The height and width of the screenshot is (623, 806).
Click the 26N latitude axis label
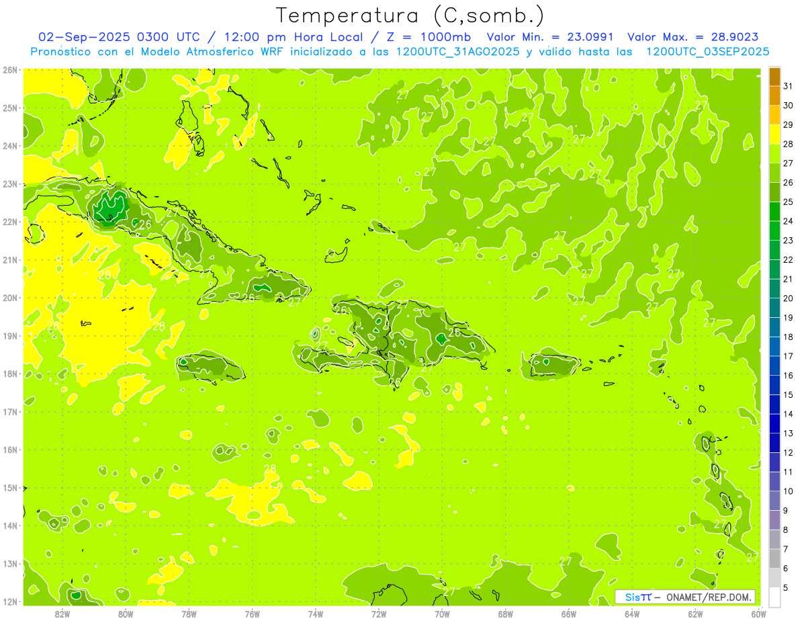click(10, 70)
